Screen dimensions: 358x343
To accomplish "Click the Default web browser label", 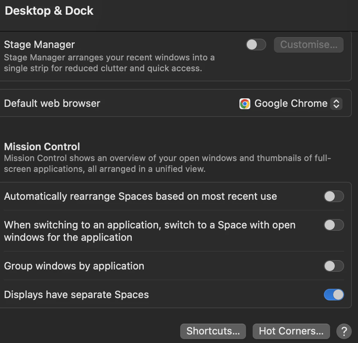I will (52, 103).
